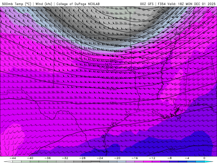217x163 pixels.
Task: Click the -4 colorbar tick label
Action: [187, 158]
